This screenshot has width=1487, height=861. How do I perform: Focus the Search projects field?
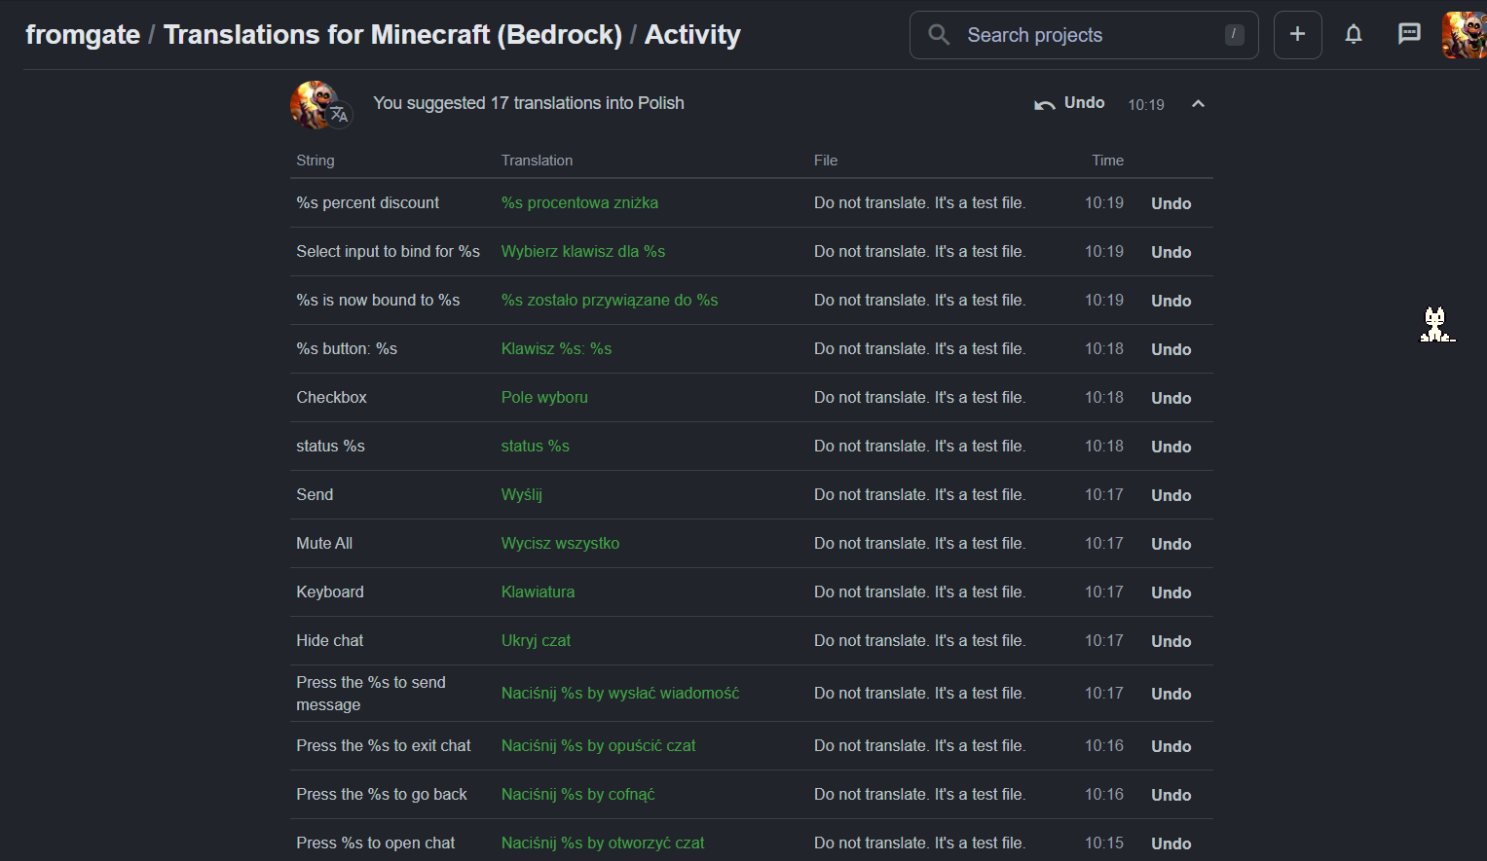click(x=1084, y=35)
